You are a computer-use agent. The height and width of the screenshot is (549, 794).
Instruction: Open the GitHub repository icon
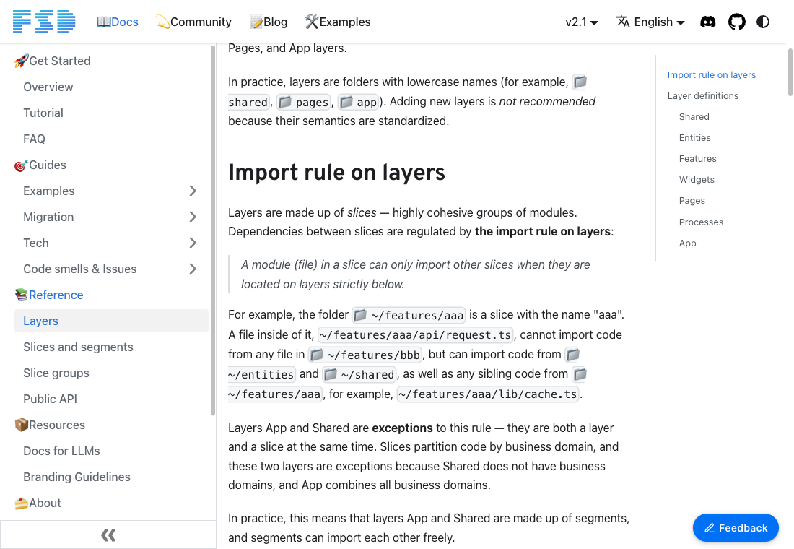point(736,22)
